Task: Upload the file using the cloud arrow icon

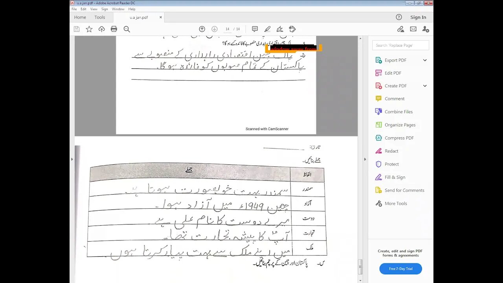Action: click(101, 29)
